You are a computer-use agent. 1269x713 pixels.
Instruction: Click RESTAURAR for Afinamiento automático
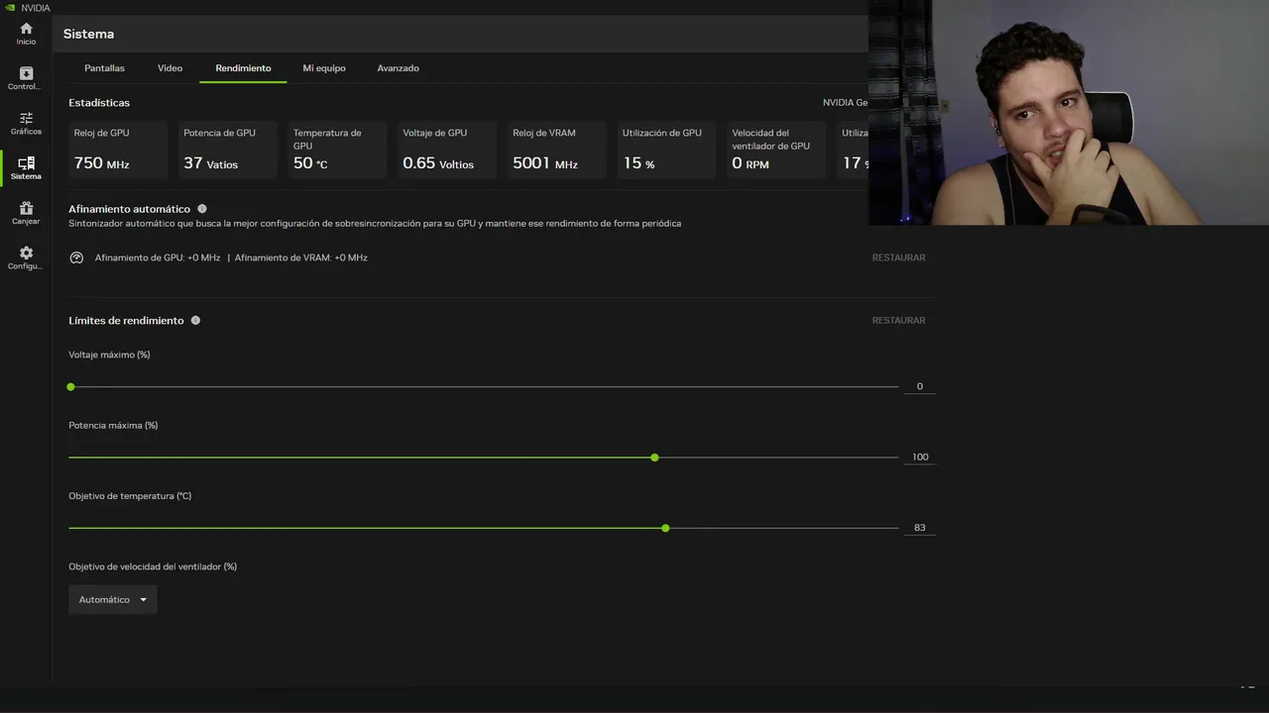click(898, 257)
